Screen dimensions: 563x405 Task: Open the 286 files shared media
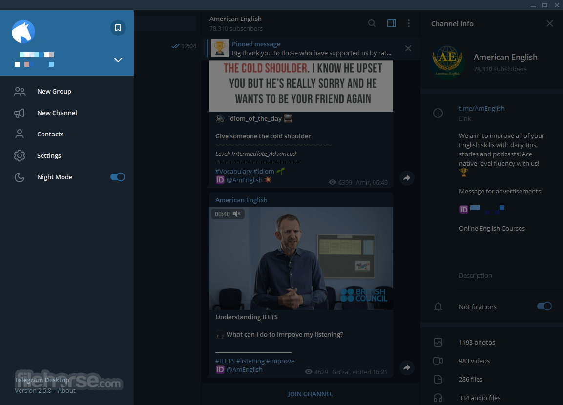coord(492,380)
